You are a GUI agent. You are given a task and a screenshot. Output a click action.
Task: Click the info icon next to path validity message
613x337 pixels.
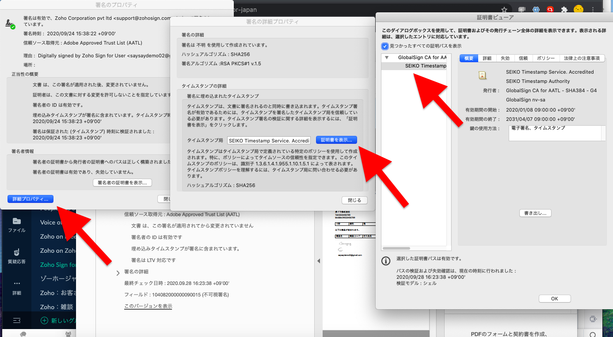(x=386, y=261)
